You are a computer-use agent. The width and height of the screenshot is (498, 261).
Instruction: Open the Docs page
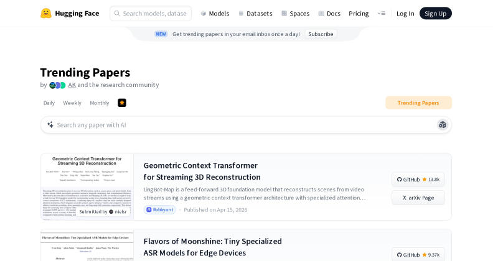pos(329,13)
